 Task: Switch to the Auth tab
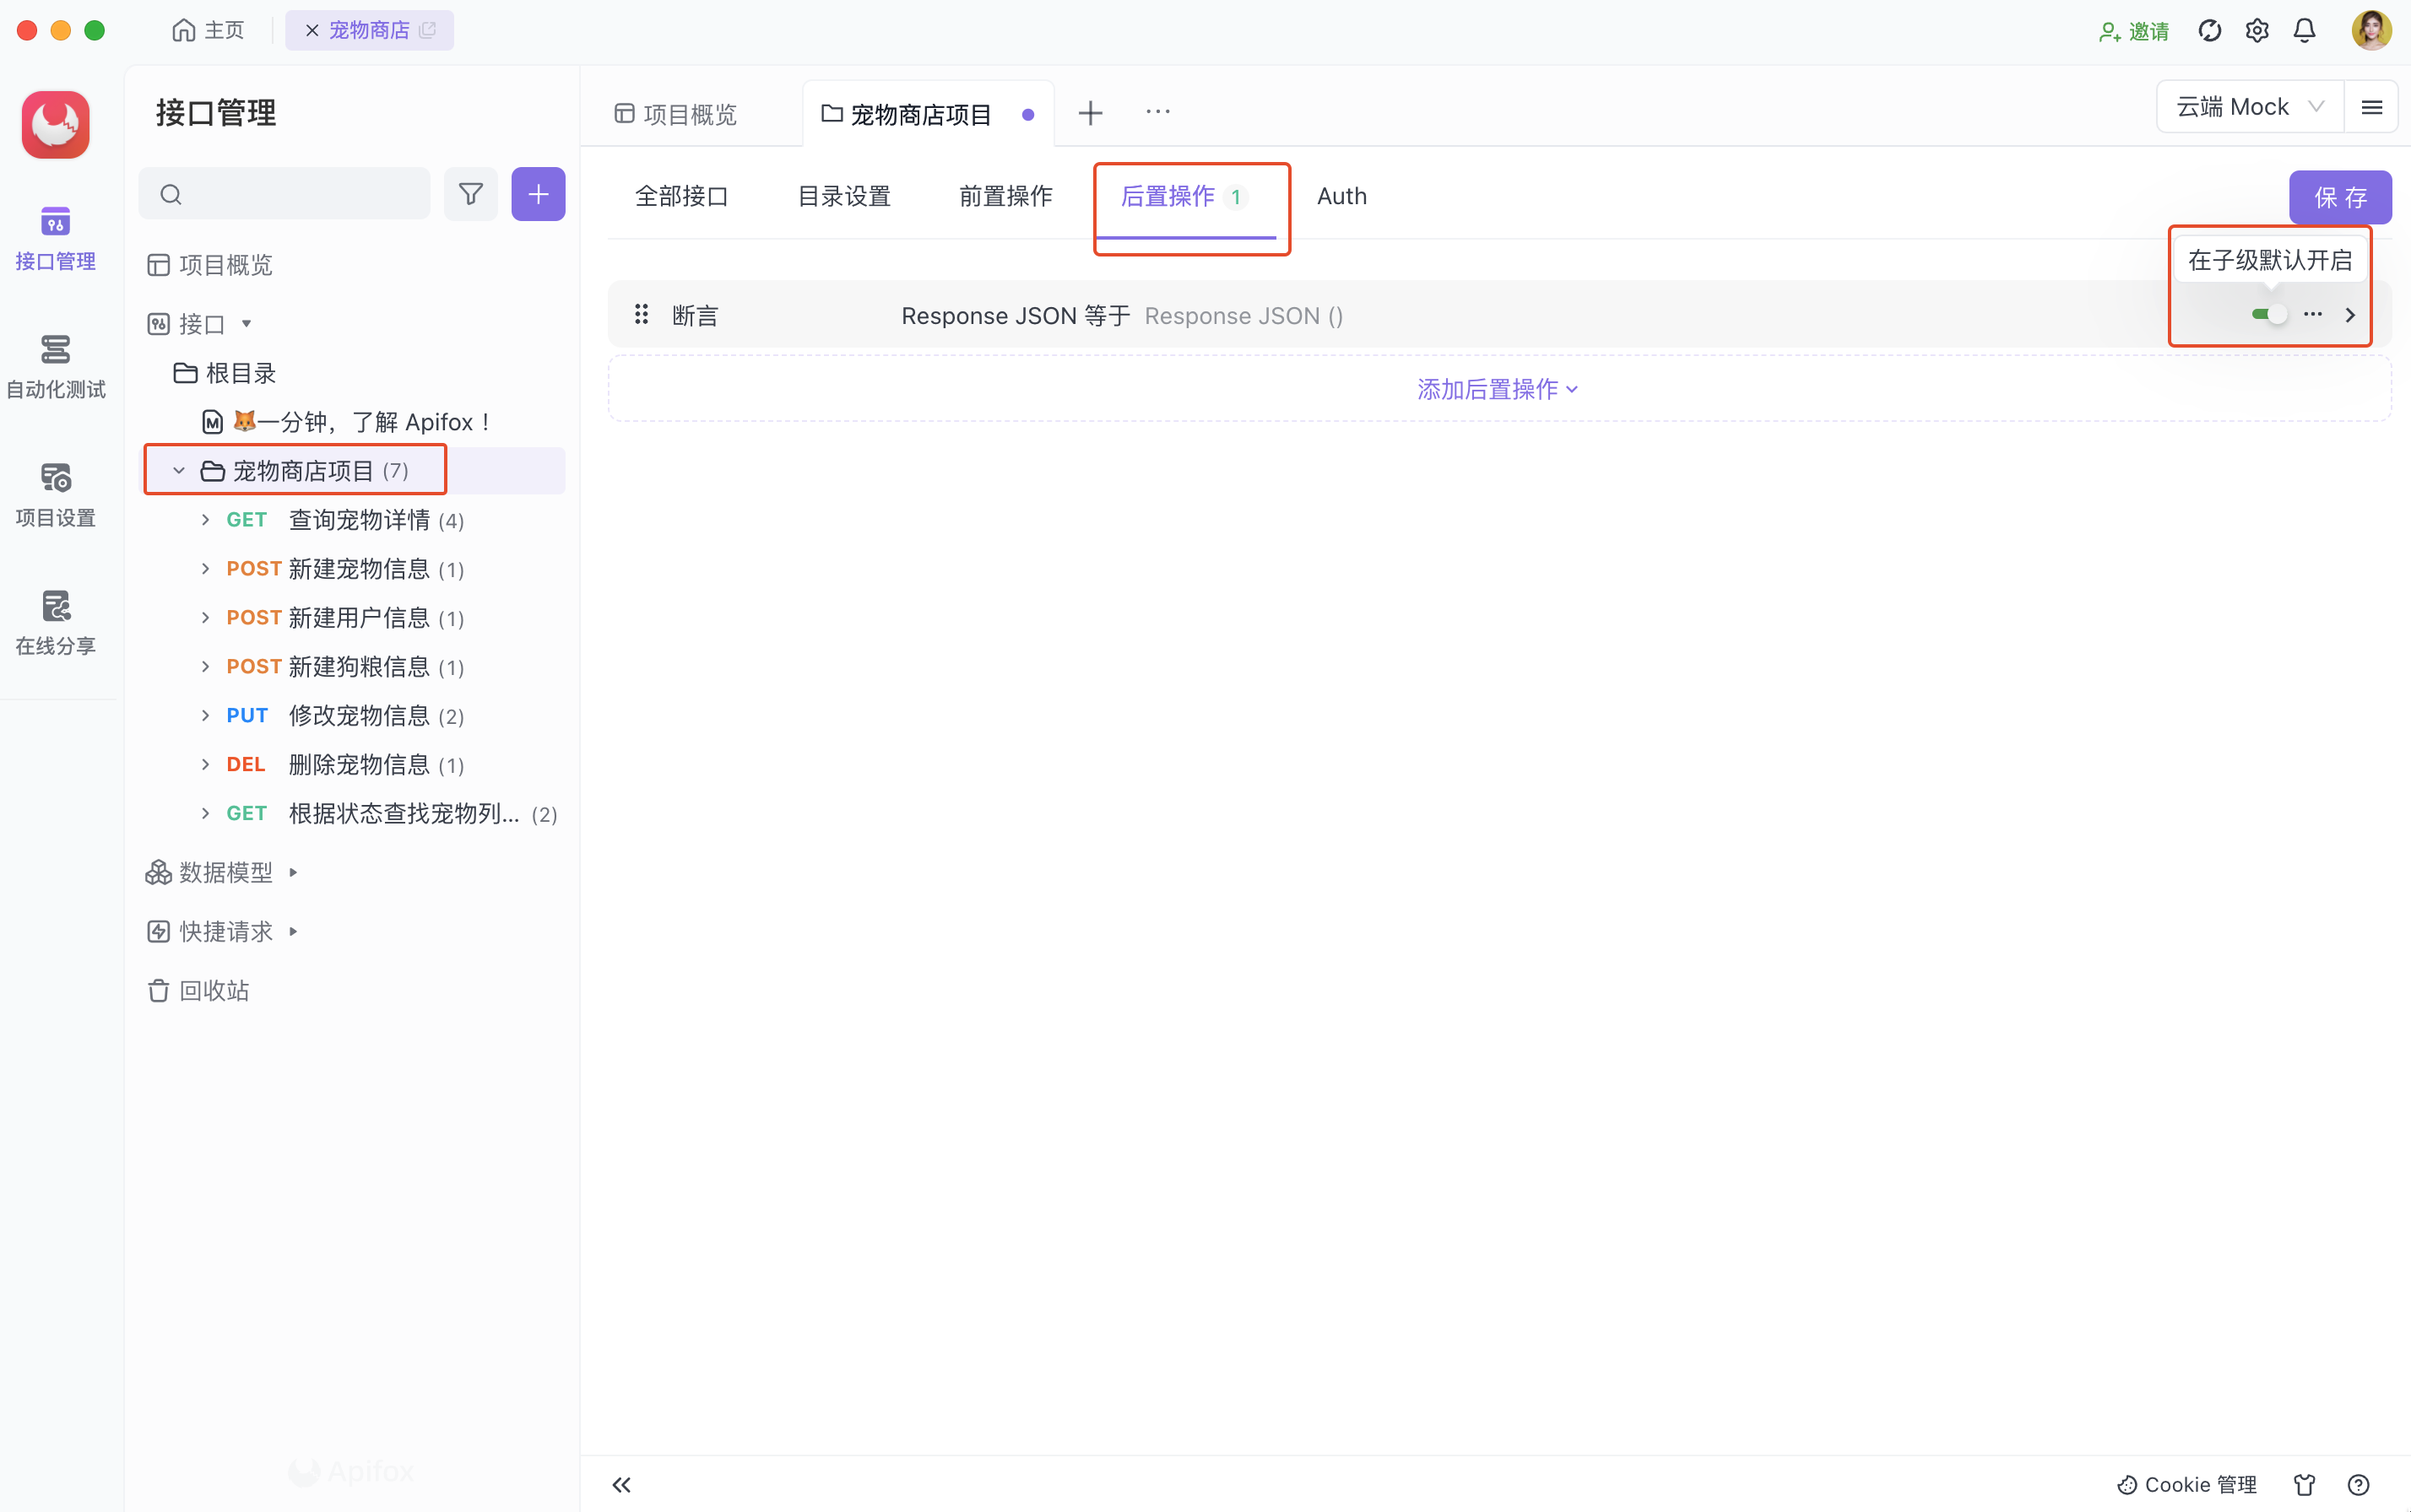[1341, 196]
